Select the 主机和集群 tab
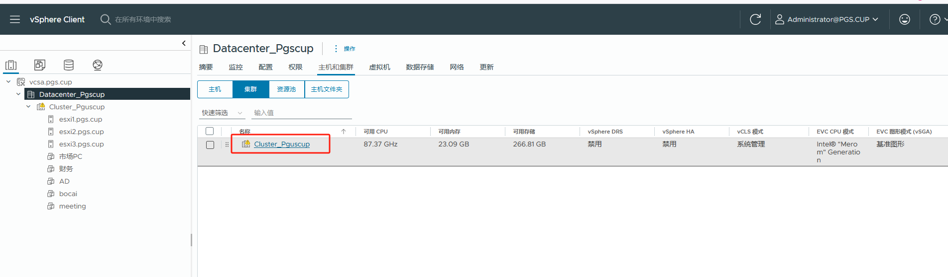Viewport: 948px width, 277px height. (336, 67)
